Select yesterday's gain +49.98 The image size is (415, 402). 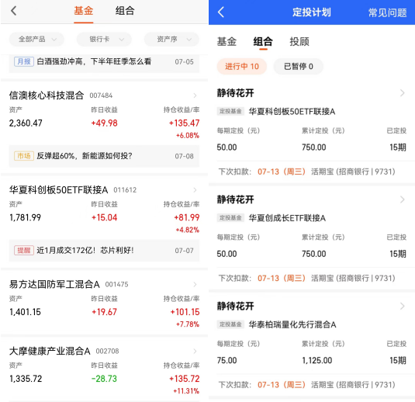pyautogui.click(x=104, y=123)
